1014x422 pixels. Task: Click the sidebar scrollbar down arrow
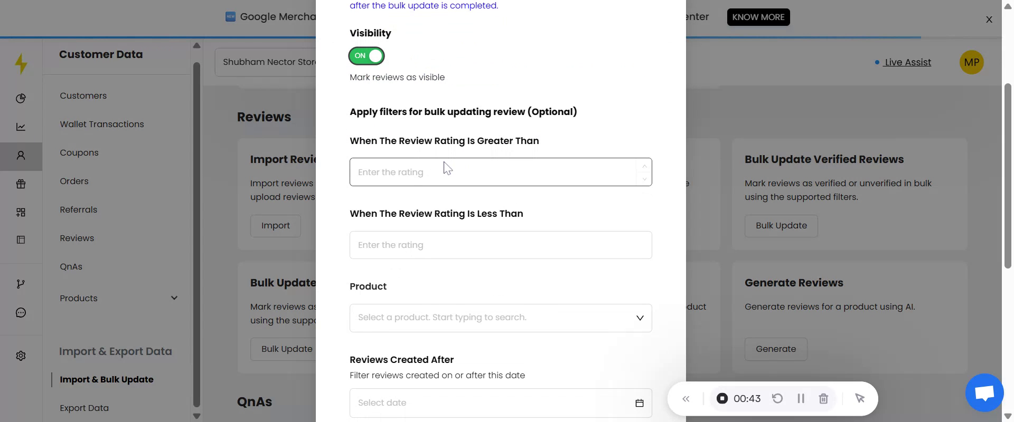point(196,416)
